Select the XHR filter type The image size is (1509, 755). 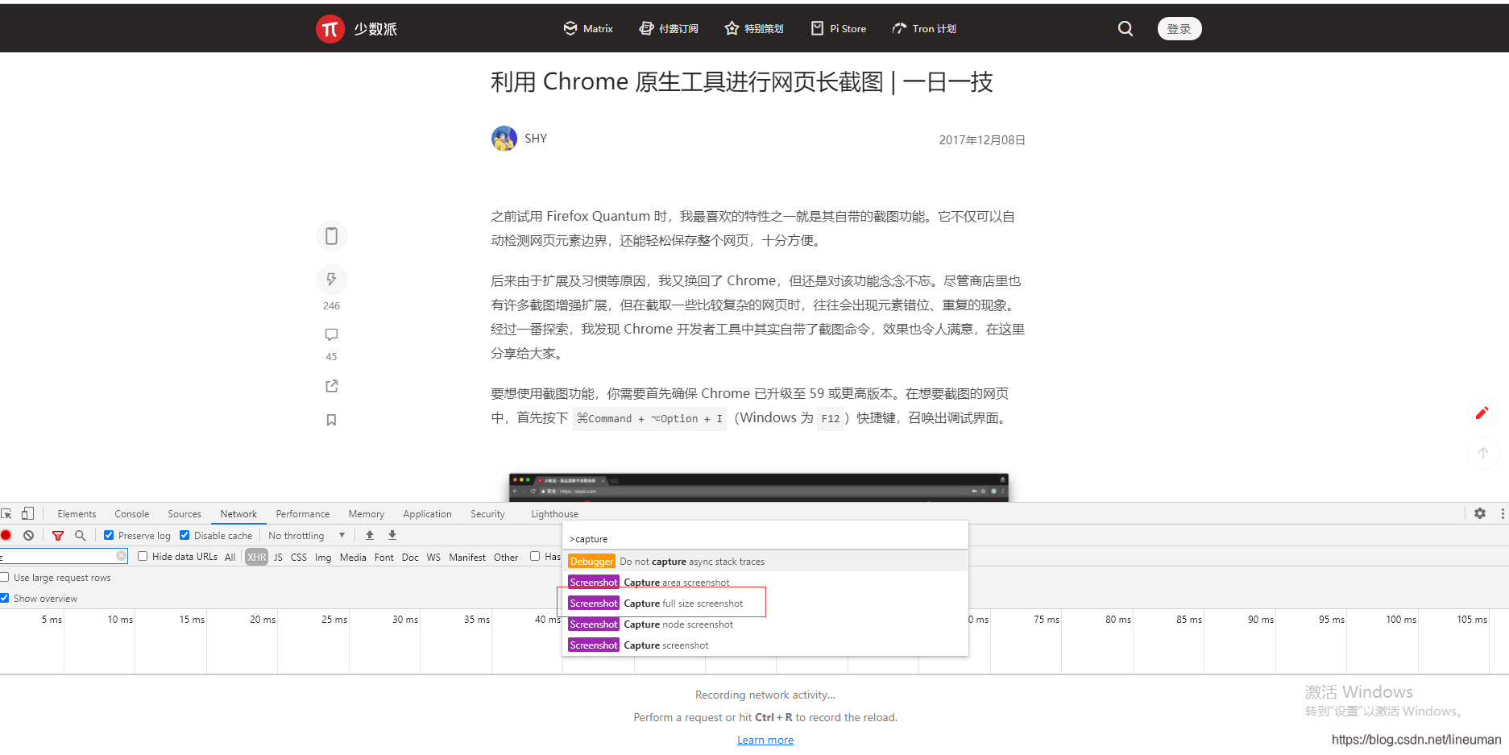pos(257,557)
